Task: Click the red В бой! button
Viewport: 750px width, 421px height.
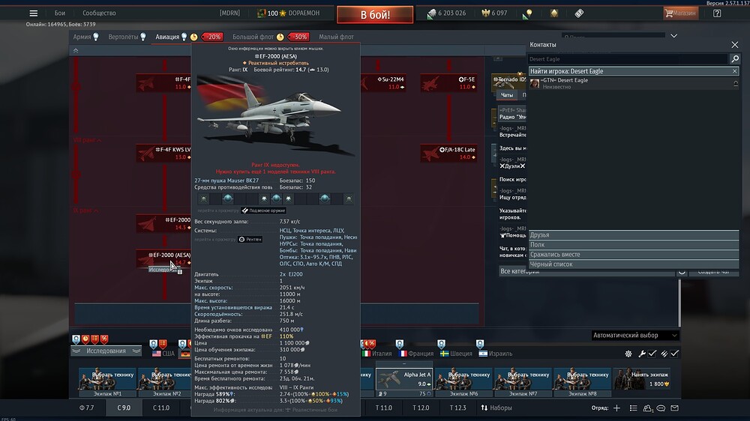Action: tap(375, 14)
